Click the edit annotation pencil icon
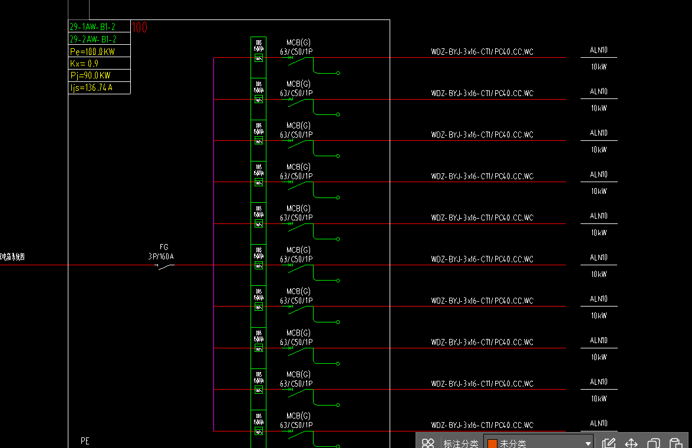Viewport: 692px width, 448px height. [x=608, y=443]
